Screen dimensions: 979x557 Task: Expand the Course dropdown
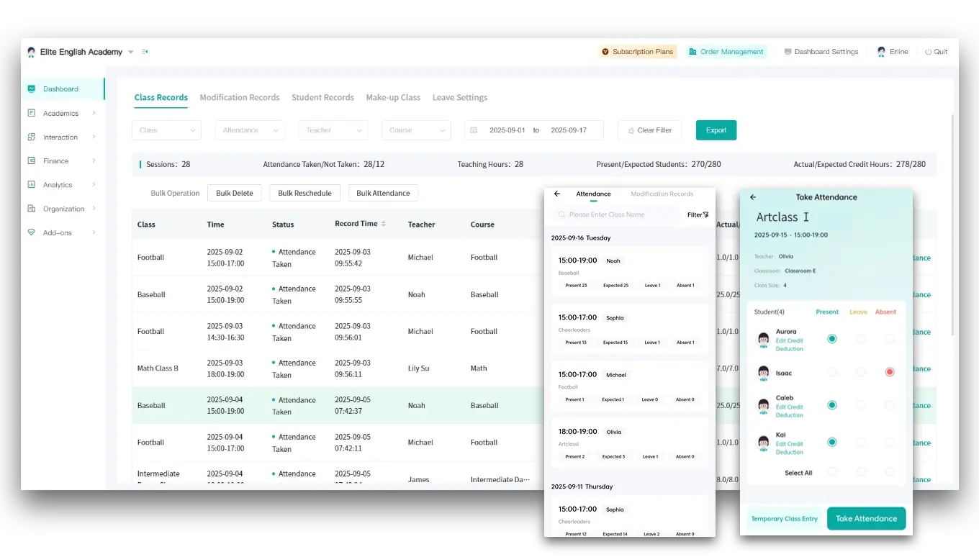(x=416, y=130)
